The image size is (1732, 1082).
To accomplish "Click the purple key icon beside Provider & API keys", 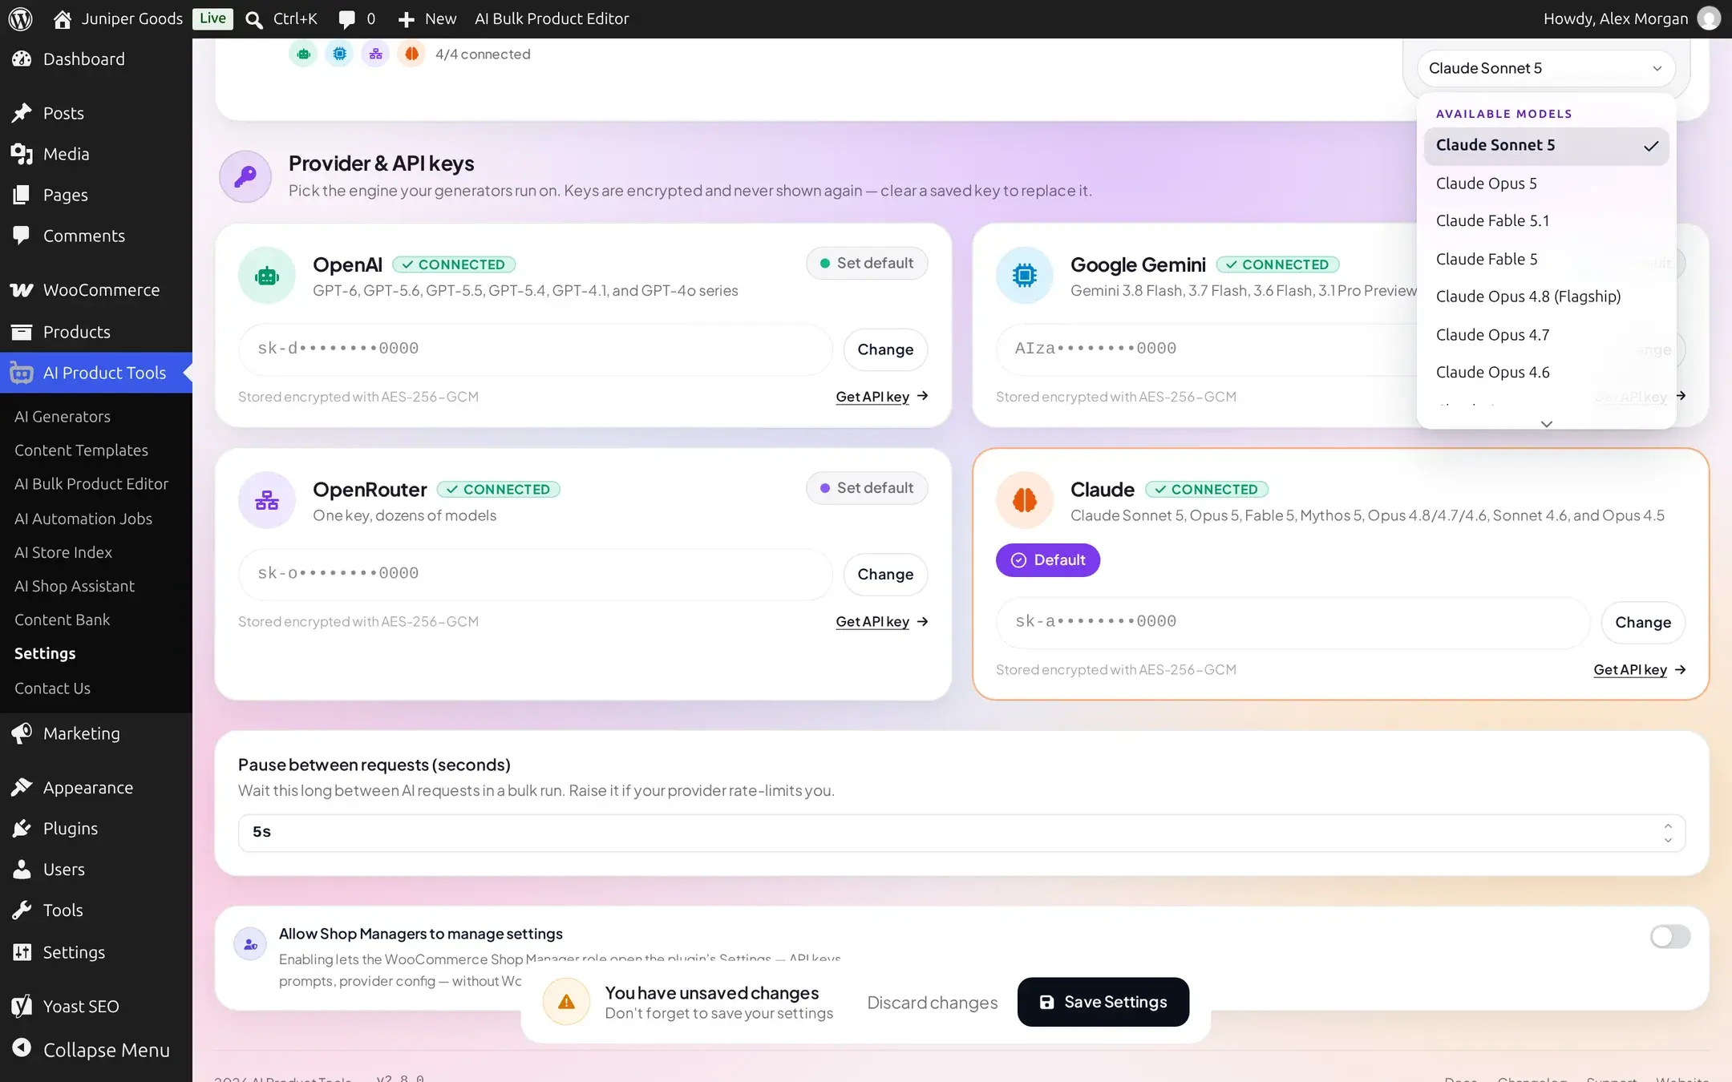I will pos(245,176).
